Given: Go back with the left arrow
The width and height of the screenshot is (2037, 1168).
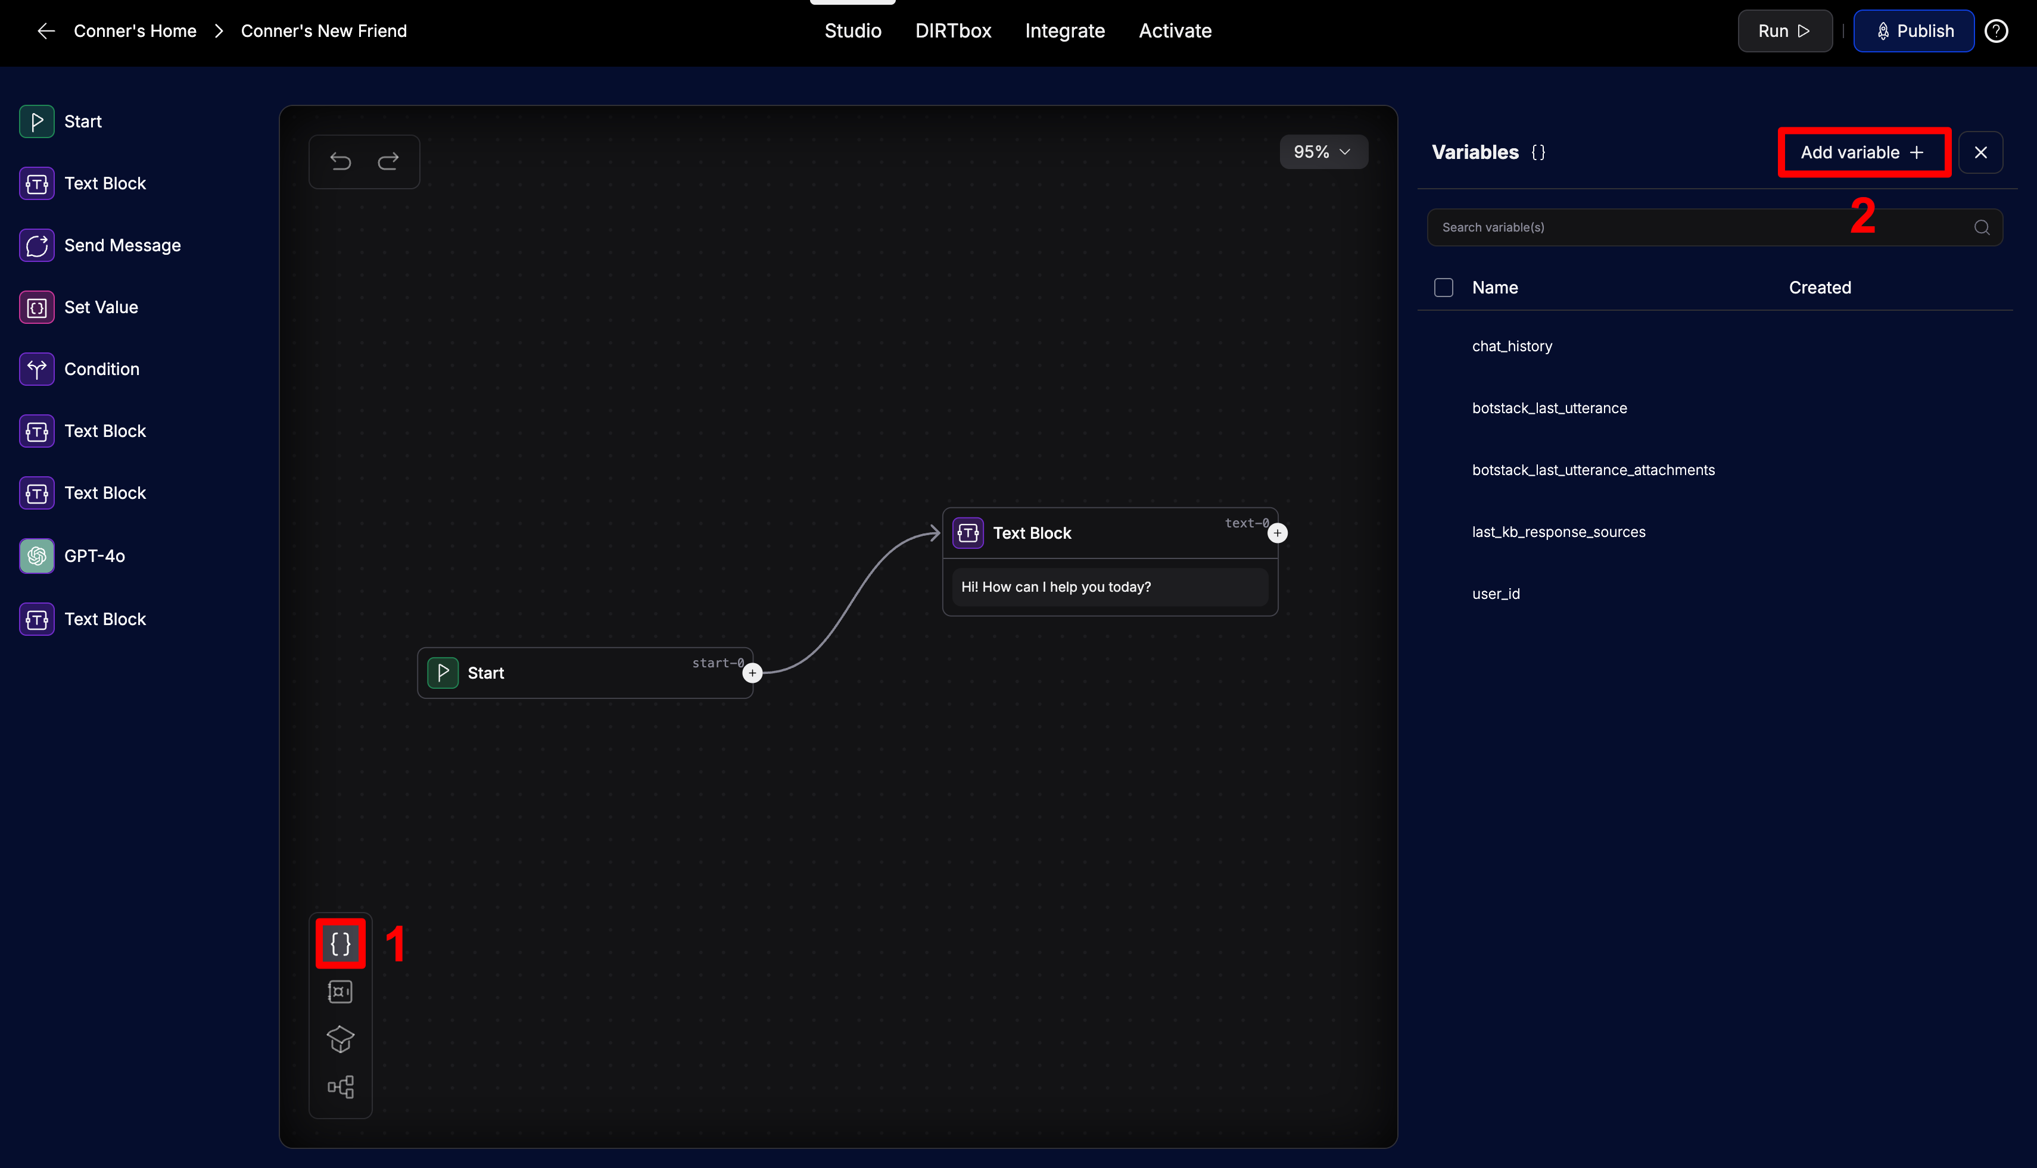Looking at the screenshot, I should [x=46, y=32].
